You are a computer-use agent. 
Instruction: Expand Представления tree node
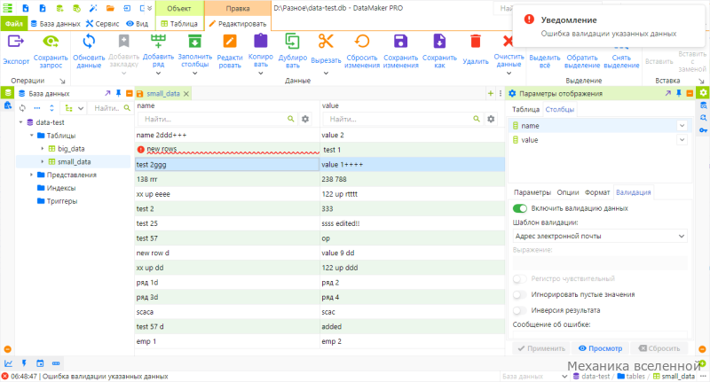pyautogui.click(x=32, y=175)
